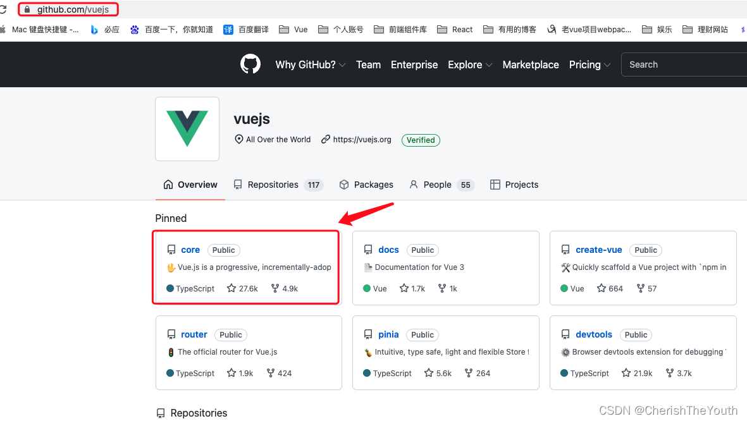
Task: Click the vuejs organization avatar
Action: 187,129
